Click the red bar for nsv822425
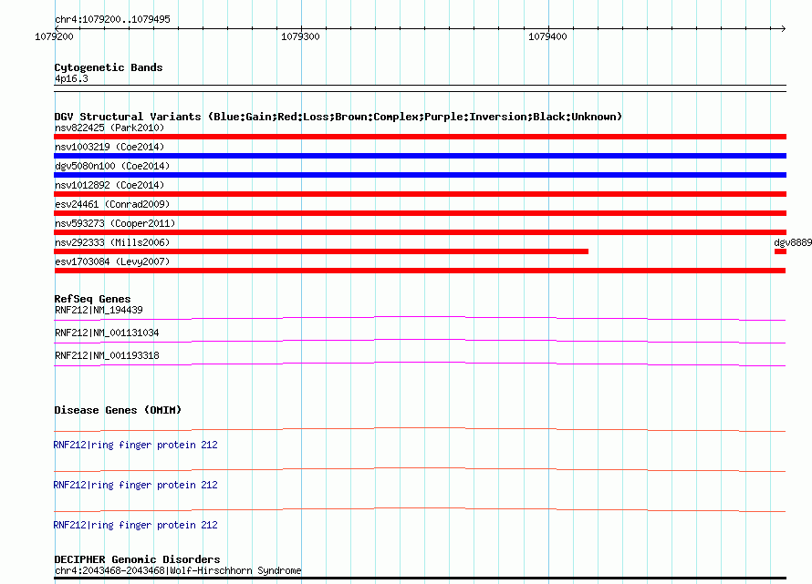 [420, 137]
